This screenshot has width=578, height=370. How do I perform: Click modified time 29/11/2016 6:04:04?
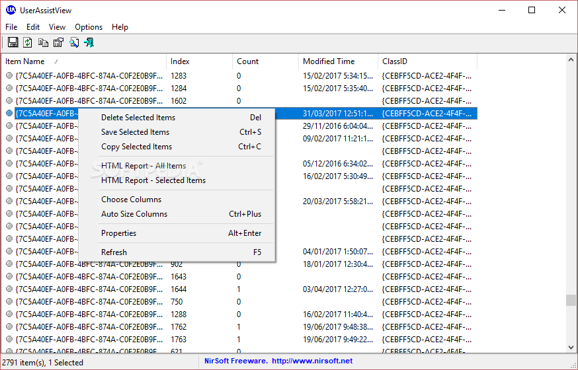pos(338,126)
